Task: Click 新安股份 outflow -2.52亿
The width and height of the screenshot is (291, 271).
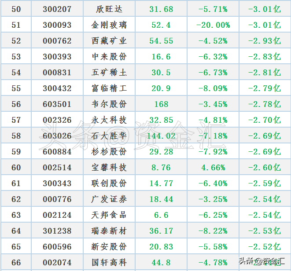Action: (x=265, y=246)
